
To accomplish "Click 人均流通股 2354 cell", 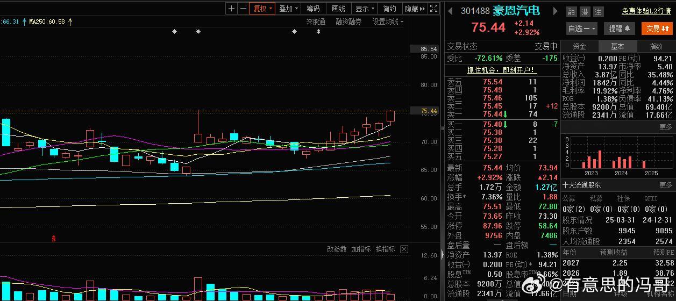I will (627, 242).
